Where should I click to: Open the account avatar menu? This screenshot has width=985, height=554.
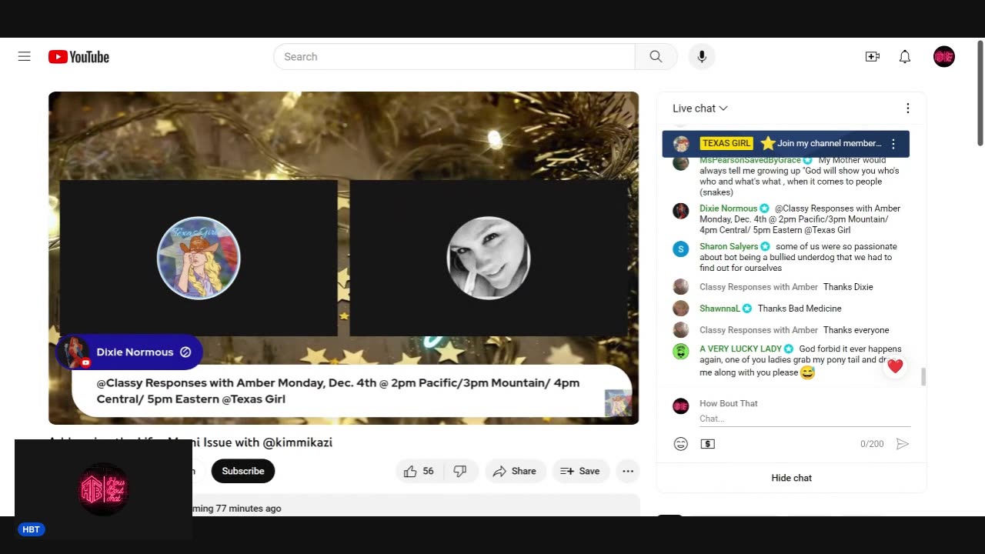[x=944, y=56]
